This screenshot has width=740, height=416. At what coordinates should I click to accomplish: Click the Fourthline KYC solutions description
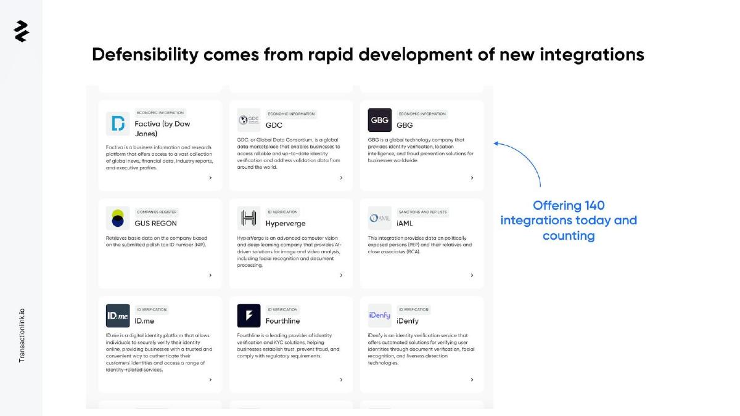(288, 346)
